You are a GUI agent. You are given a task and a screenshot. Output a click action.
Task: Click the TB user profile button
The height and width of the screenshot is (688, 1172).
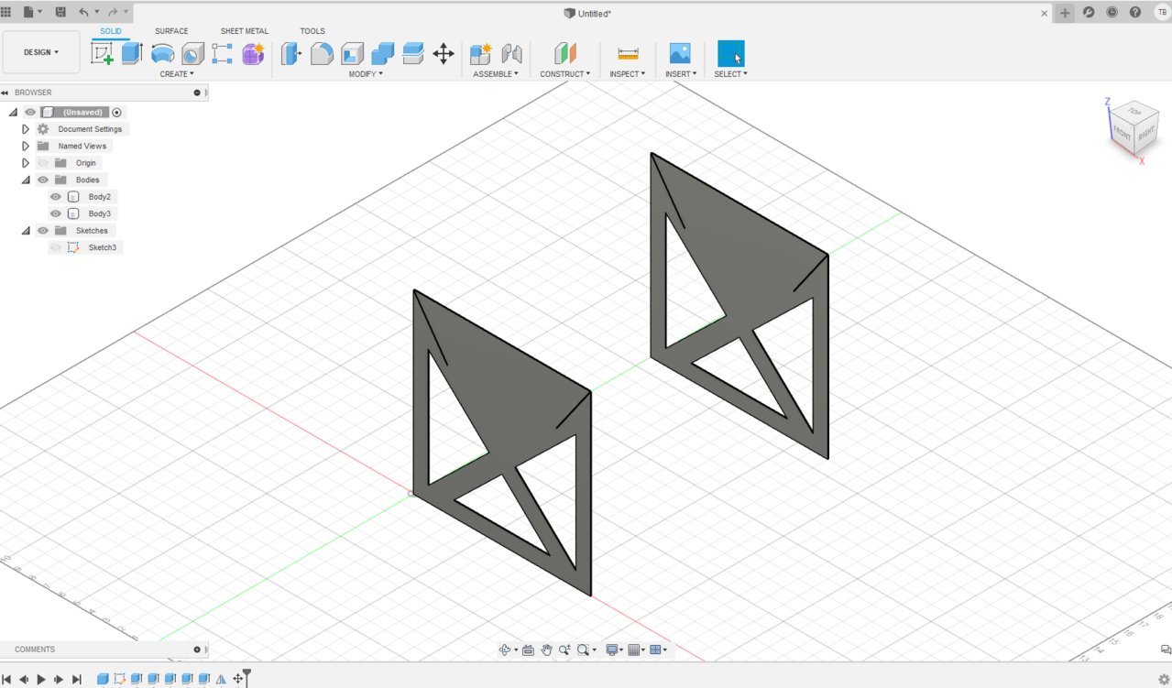point(1161,12)
